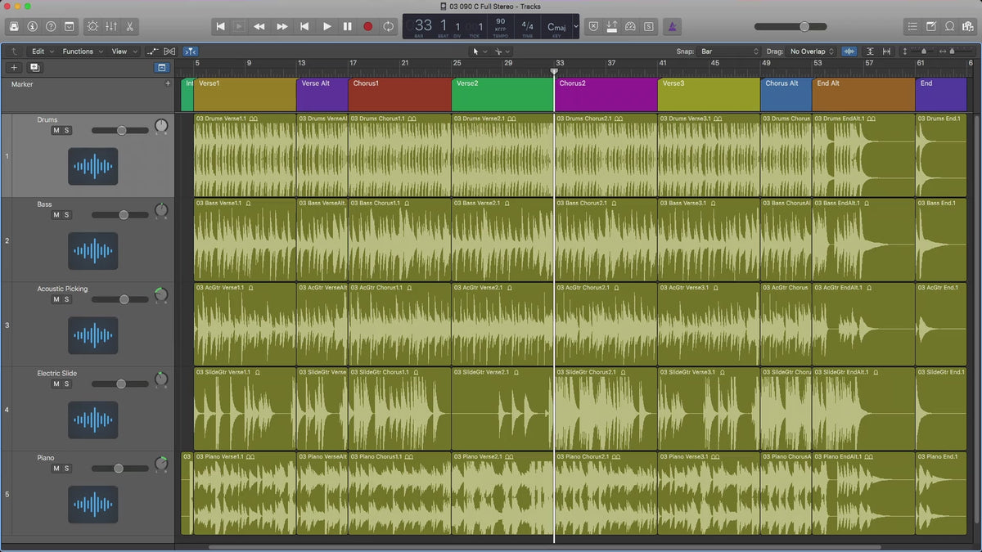Open the Loop Browser
Viewport: 982px width, 552px height.
(949, 26)
